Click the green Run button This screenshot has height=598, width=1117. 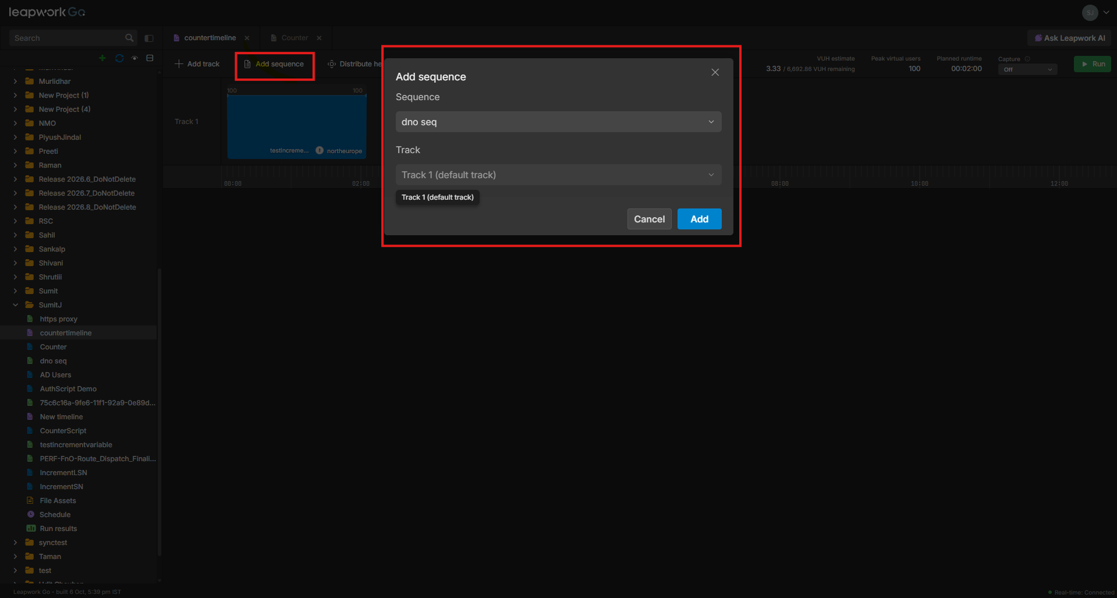click(1093, 64)
